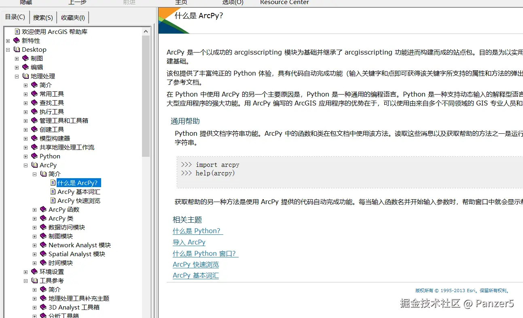Click the open book icon beside 地理处理
523x318 pixels.
coord(25,76)
